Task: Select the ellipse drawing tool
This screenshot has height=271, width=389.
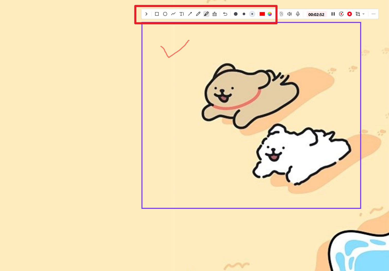Action: (x=165, y=14)
